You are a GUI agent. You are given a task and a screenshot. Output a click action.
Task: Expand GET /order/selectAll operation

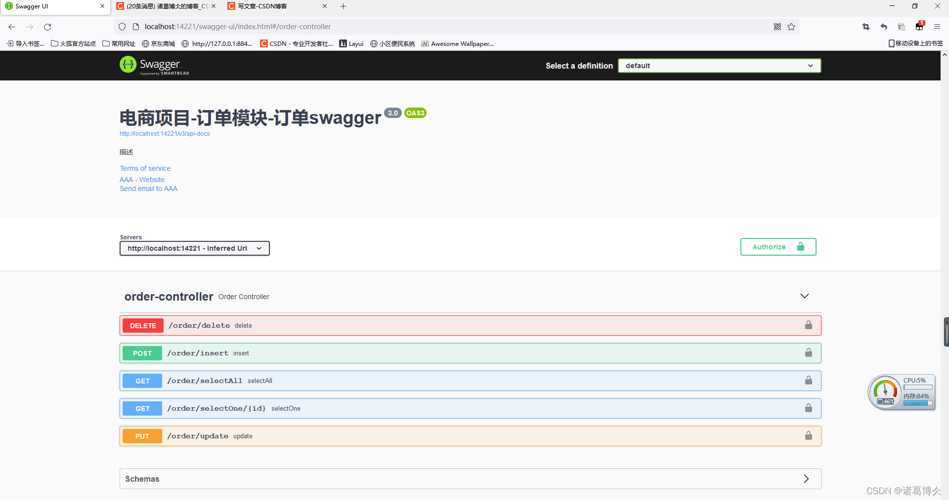point(470,381)
